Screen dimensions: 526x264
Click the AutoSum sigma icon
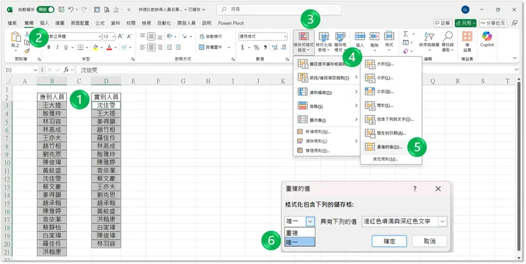click(x=406, y=34)
